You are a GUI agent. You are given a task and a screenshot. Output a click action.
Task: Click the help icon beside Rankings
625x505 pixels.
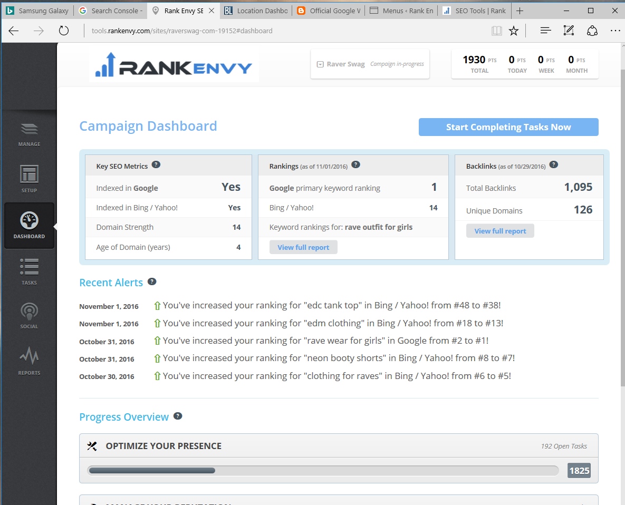(356, 164)
